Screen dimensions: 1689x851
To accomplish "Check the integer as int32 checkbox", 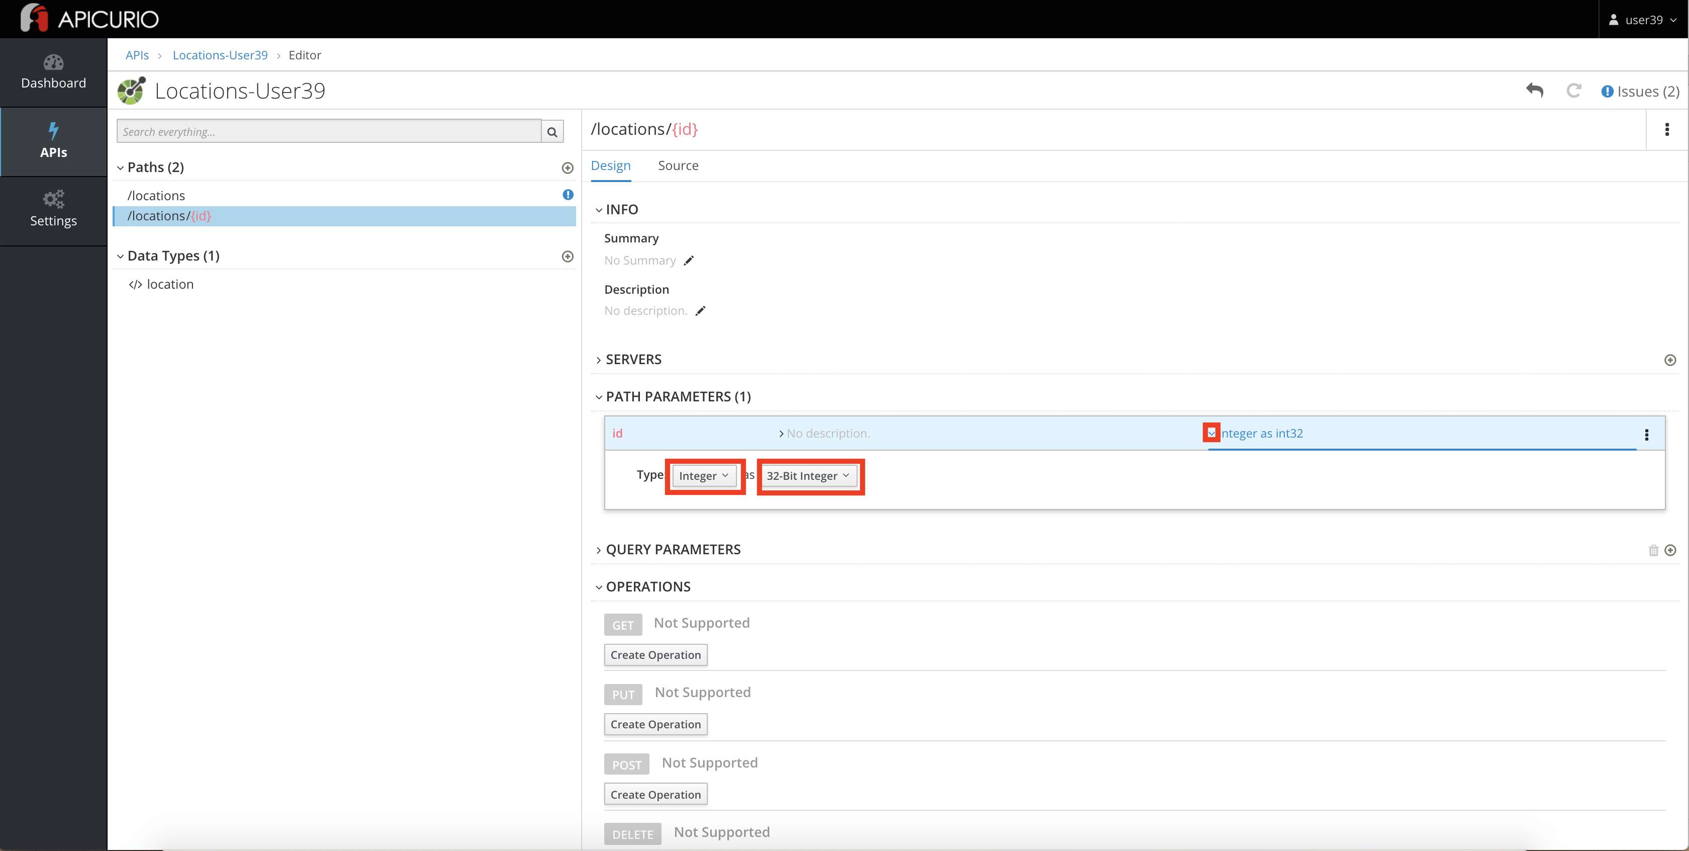I will [x=1211, y=433].
